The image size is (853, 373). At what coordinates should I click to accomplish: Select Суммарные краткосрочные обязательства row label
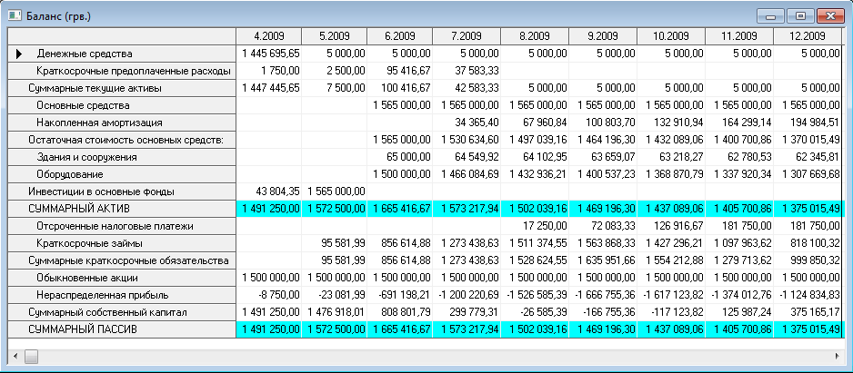point(122,260)
